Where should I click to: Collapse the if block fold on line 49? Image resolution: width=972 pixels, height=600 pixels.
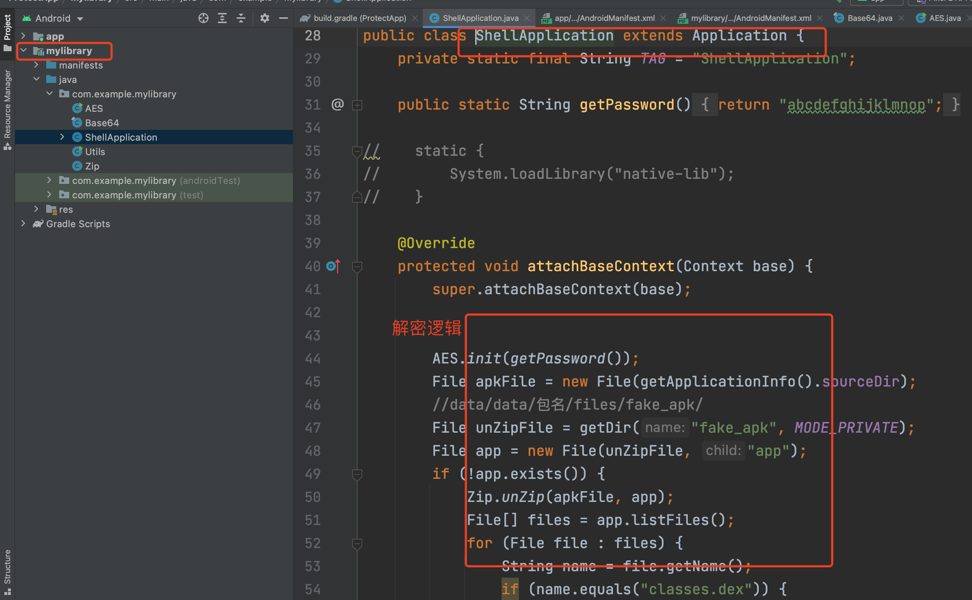357,474
